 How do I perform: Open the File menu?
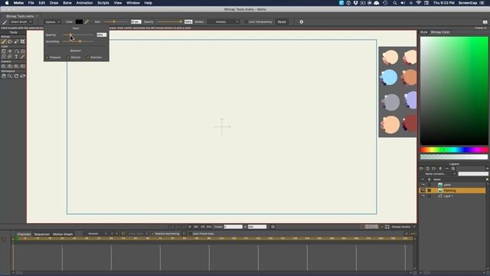pyautogui.click(x=31, y=3)
